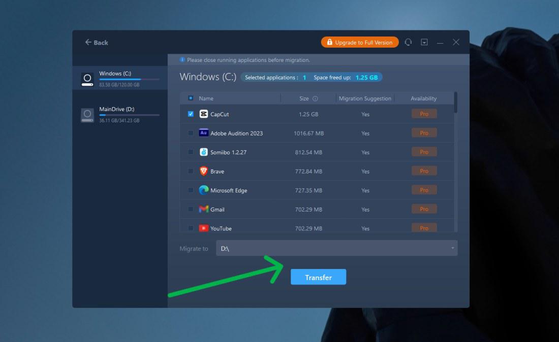Click the Transfer button

click(x=318, y=277)
